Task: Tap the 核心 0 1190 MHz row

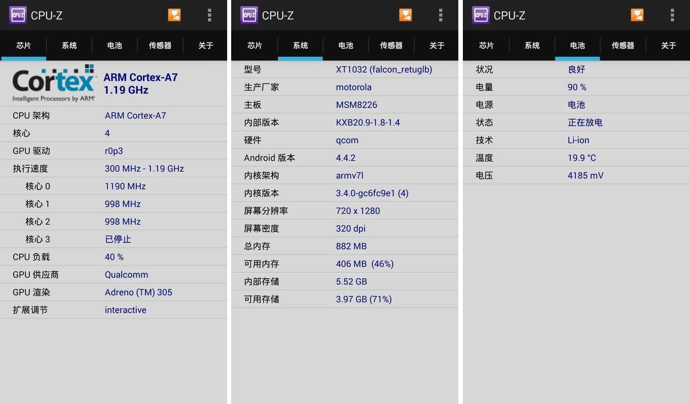Action: (114, 186)
